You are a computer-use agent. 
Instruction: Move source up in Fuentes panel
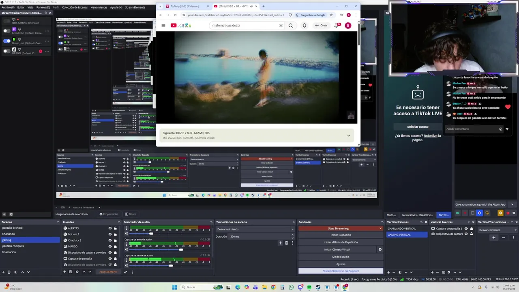click(84, 272)
